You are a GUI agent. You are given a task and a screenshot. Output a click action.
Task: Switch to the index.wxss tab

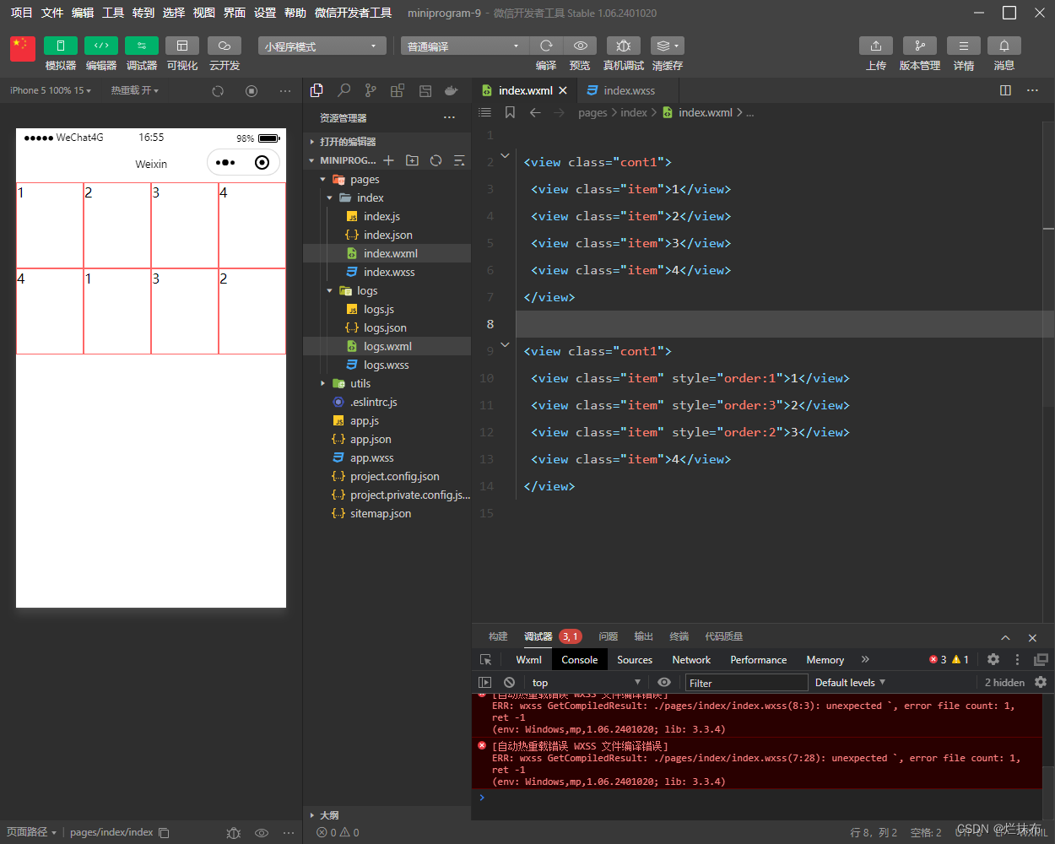[x=629, y=90]
